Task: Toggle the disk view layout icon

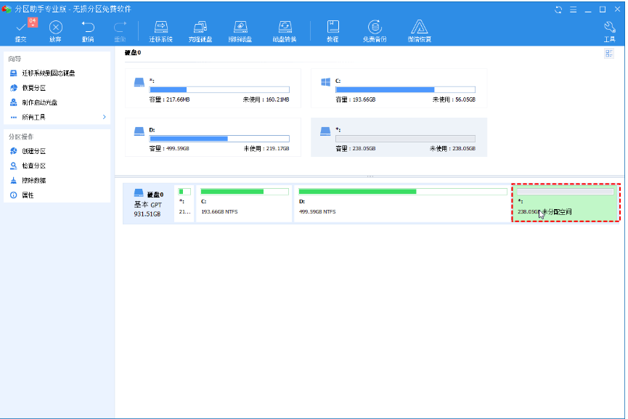Action: [608, 54]
